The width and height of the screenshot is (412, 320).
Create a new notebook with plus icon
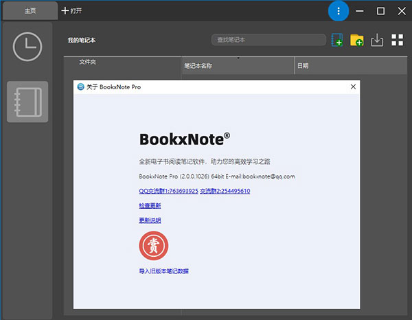(337, 40)
